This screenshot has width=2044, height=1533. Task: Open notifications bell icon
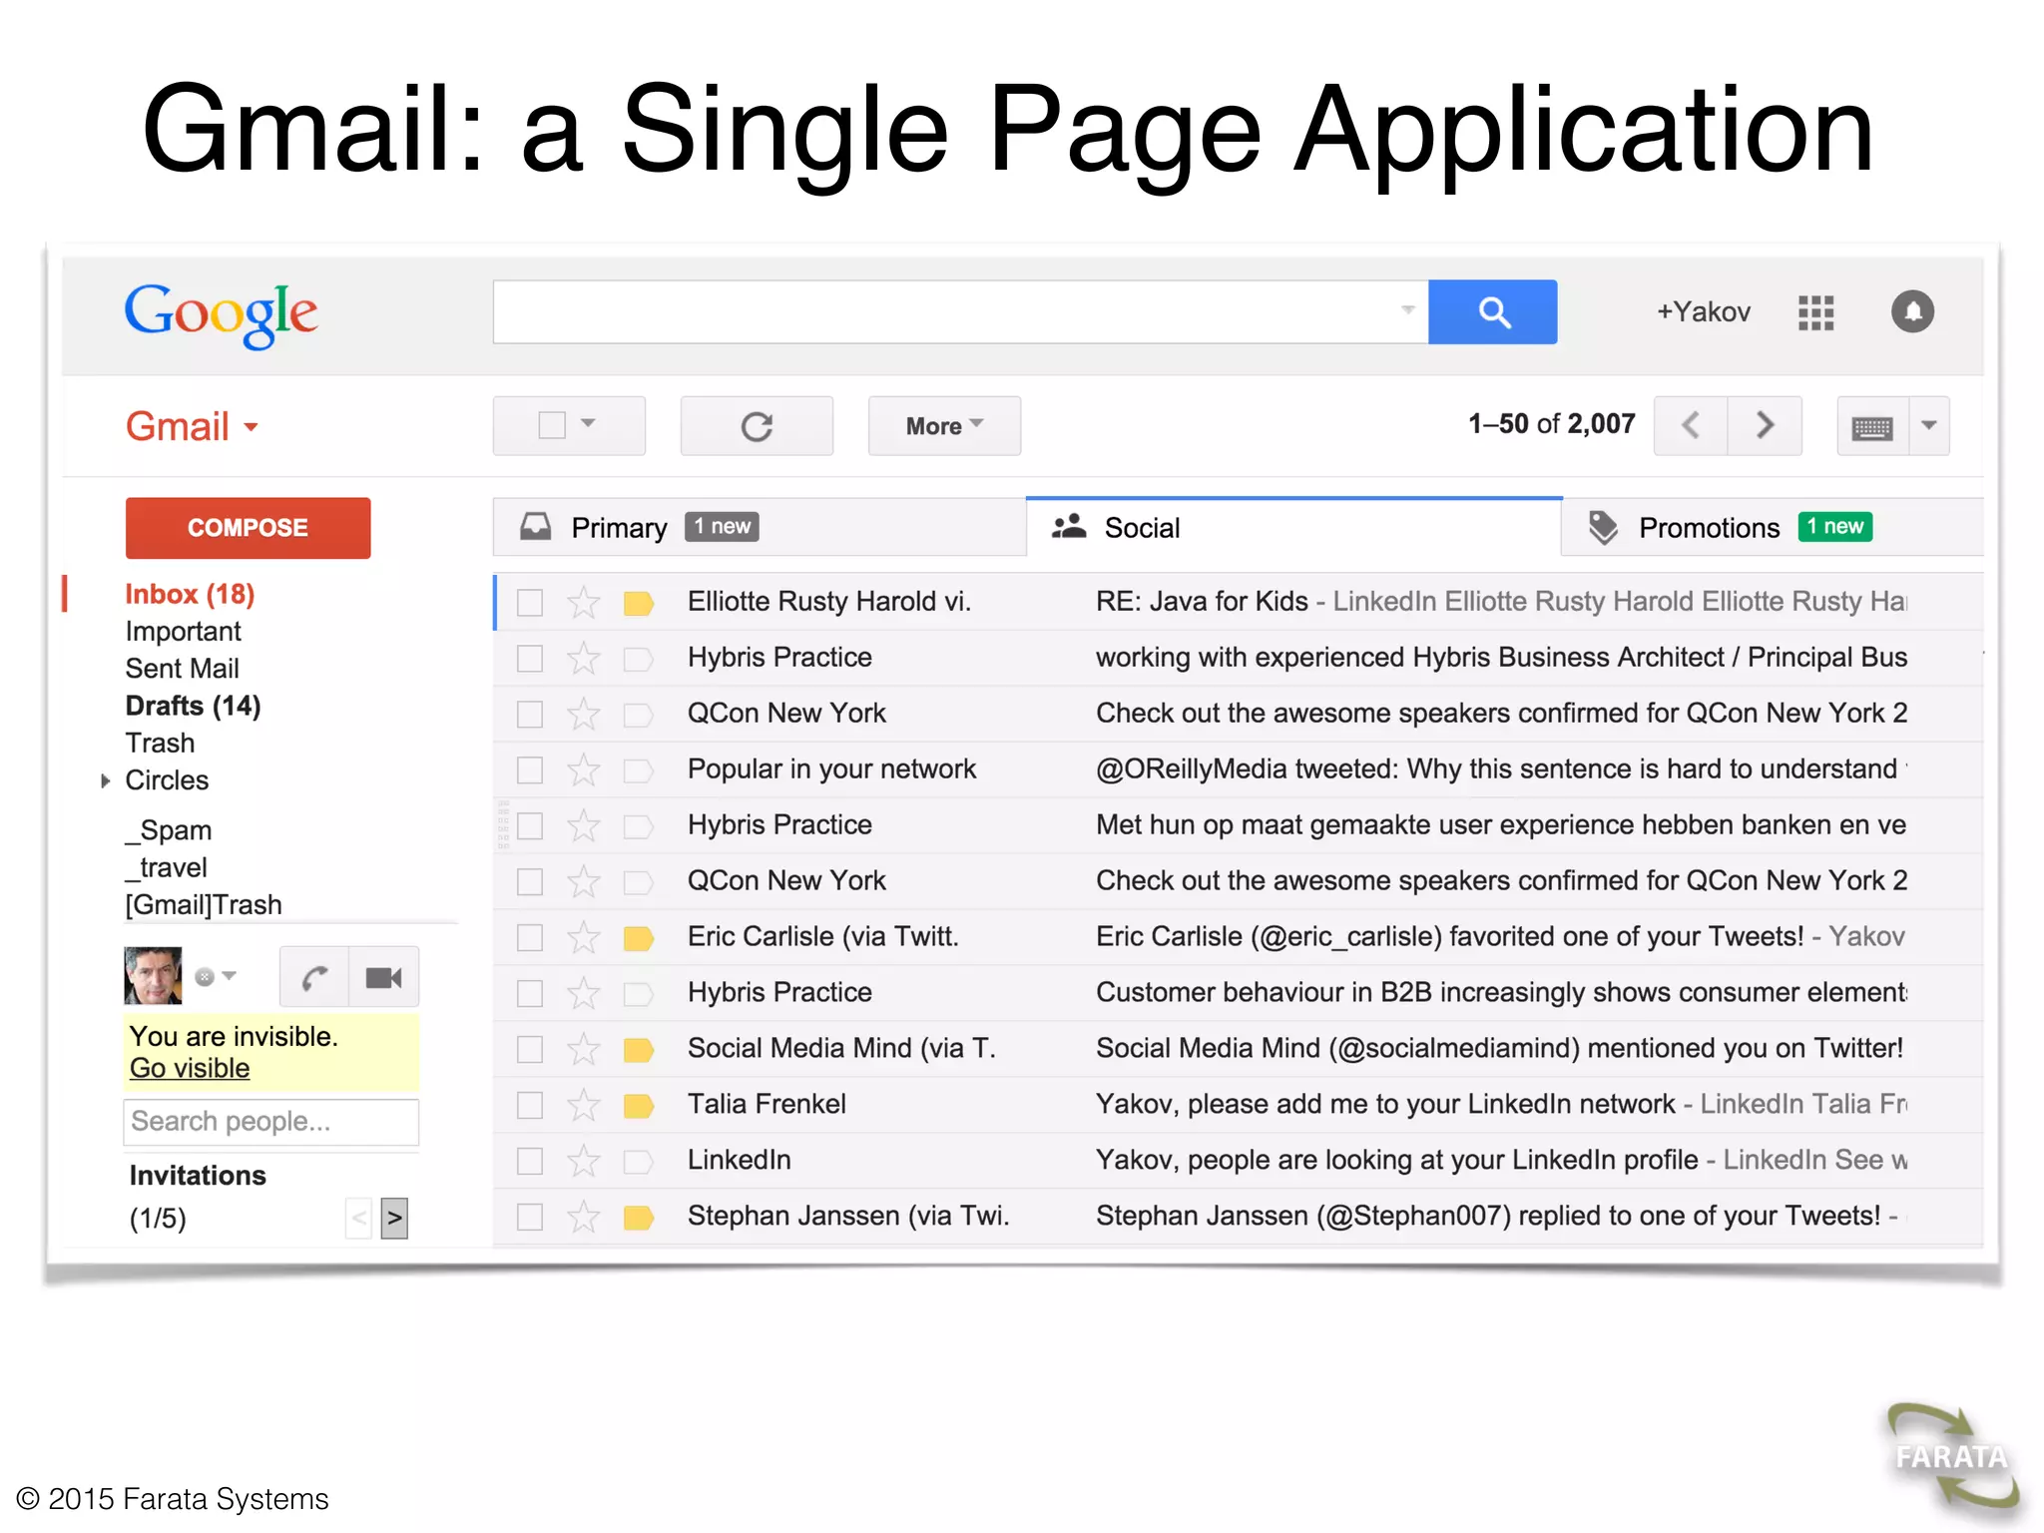[1912, 312]
